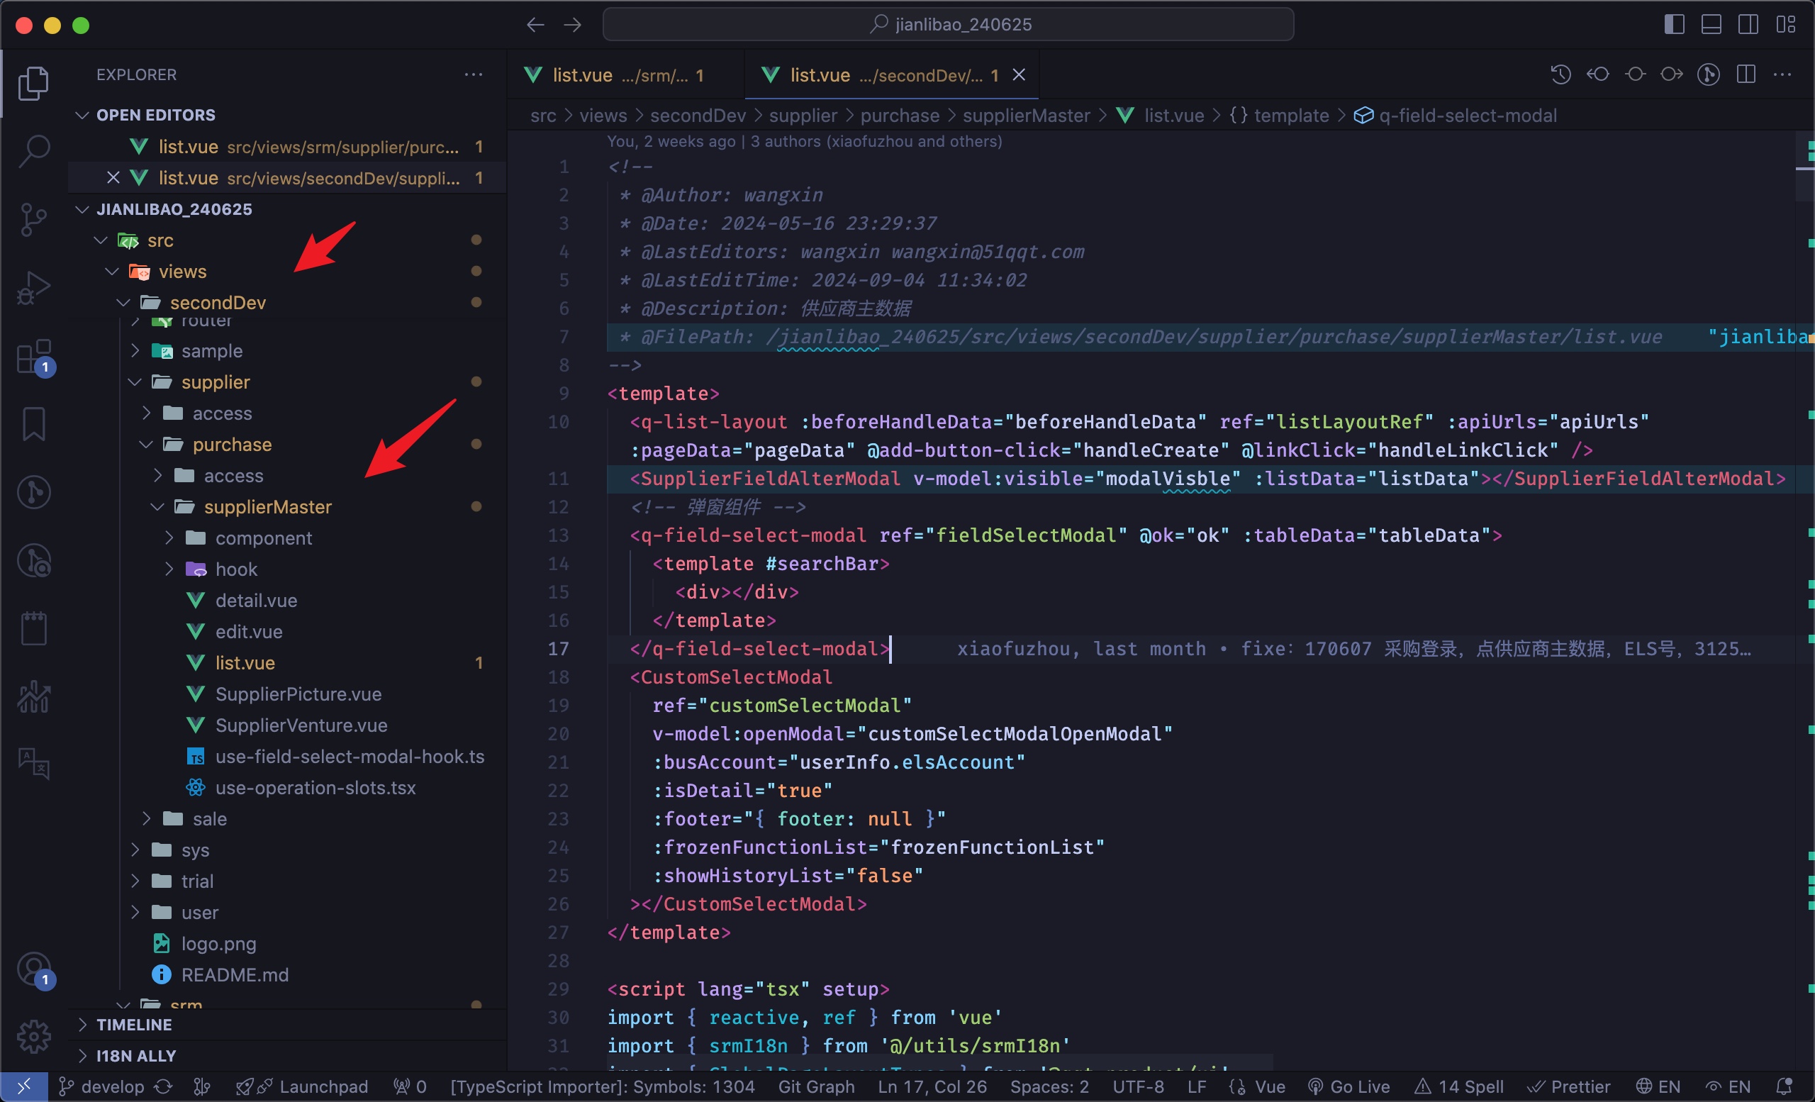This screenshot has height=1102, width=1815.
Task: Open the Extensions view icon
Action: [33, 357]
